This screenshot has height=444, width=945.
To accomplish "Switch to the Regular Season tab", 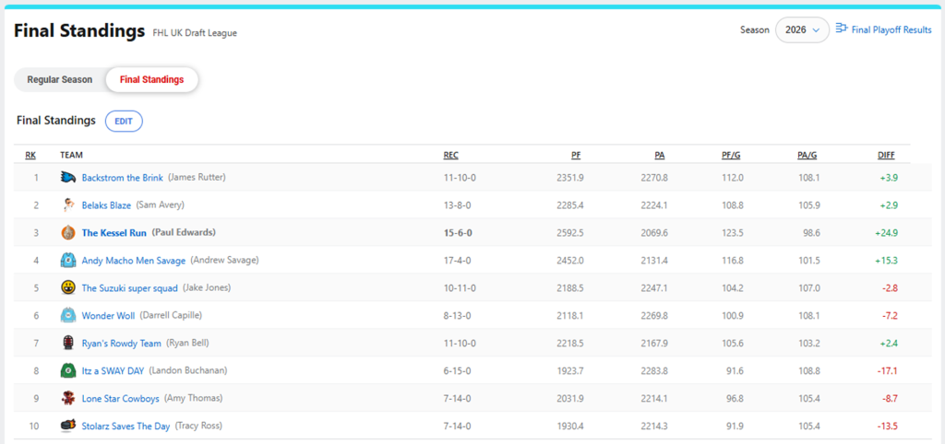I will click(60, 79).
